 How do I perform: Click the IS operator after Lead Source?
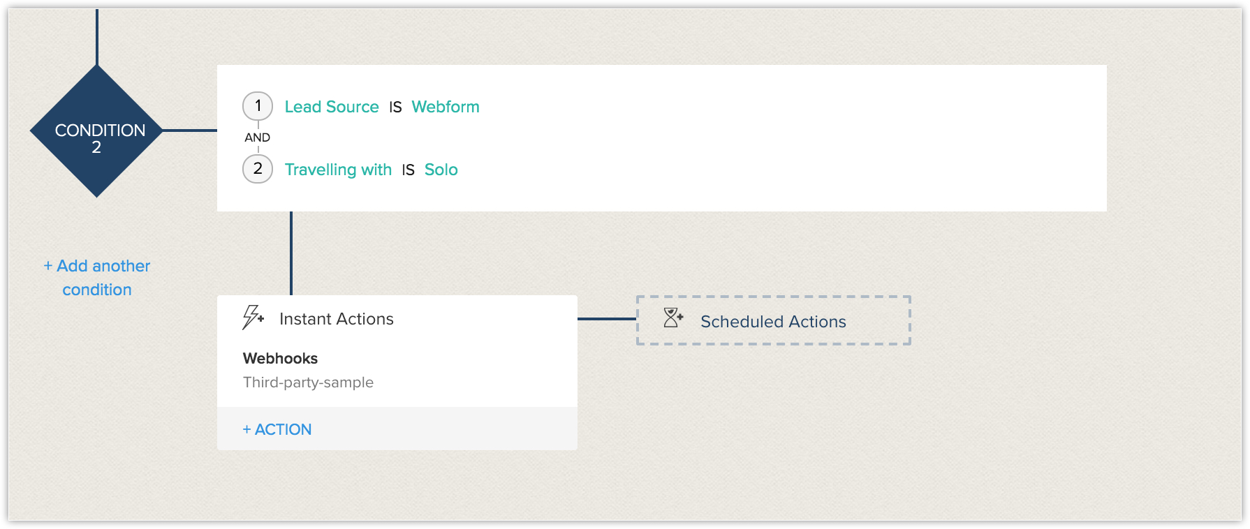[395, 107]
